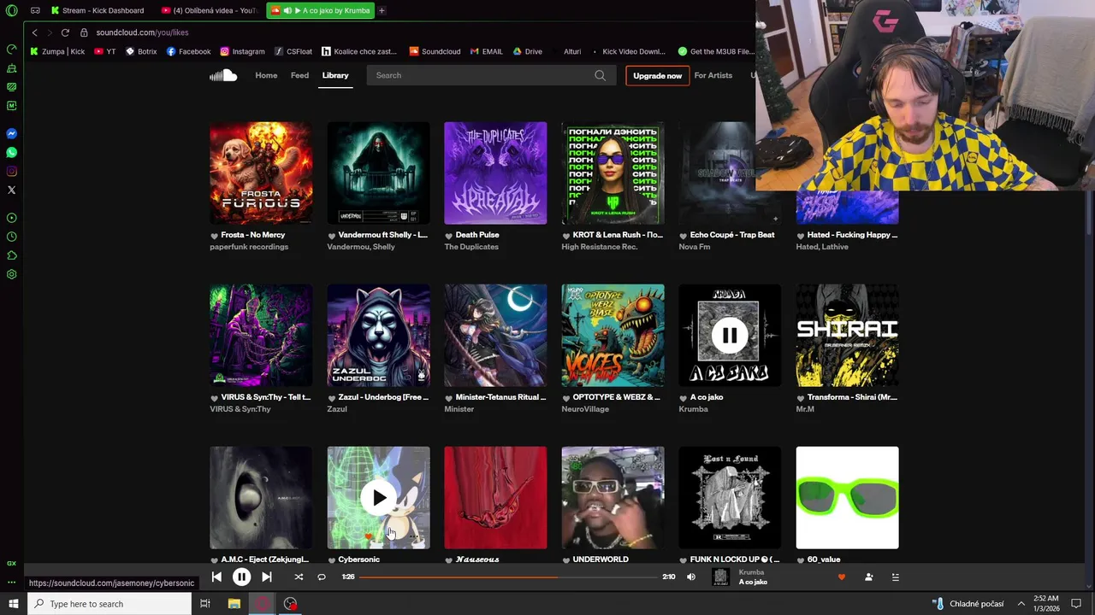Screen dimensions: 1095x615
Task: Open the Opera GX menu logo
Action: 11,11
